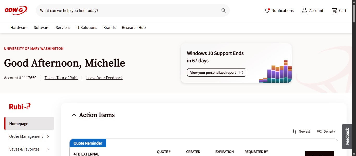Change list Density setting
The image size is (356, 156).
pyautogui.click(x=326, y=132)
